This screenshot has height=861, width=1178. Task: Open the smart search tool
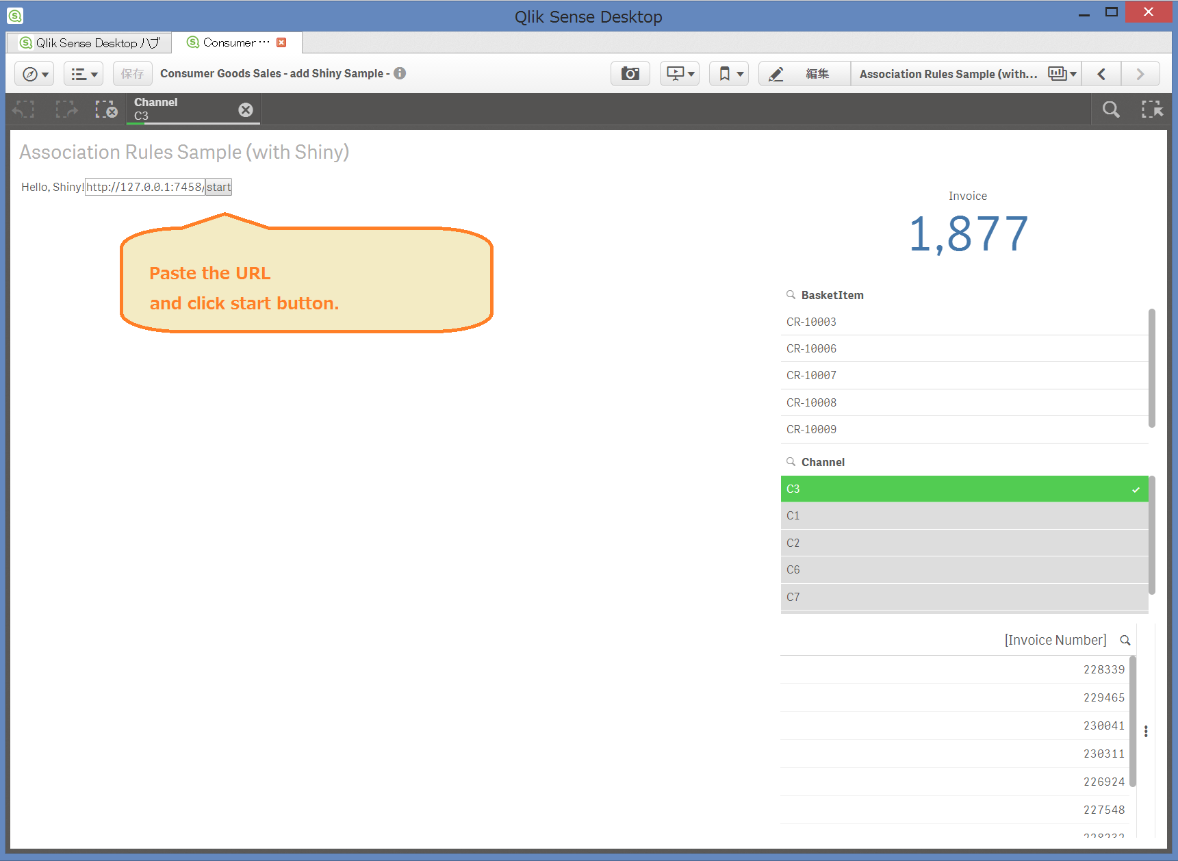tap(1111, 110)
